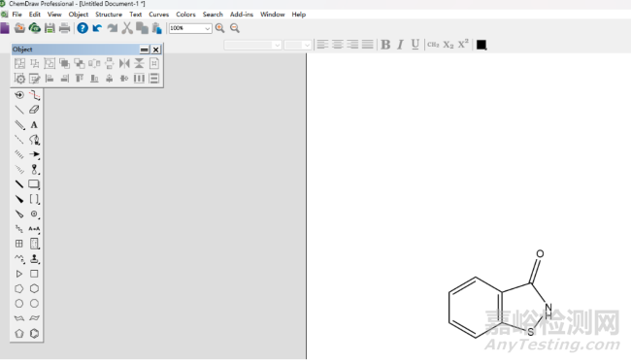Select the Bold Bond tool
This screenshot has height=362, width=631.
[18, 184]
